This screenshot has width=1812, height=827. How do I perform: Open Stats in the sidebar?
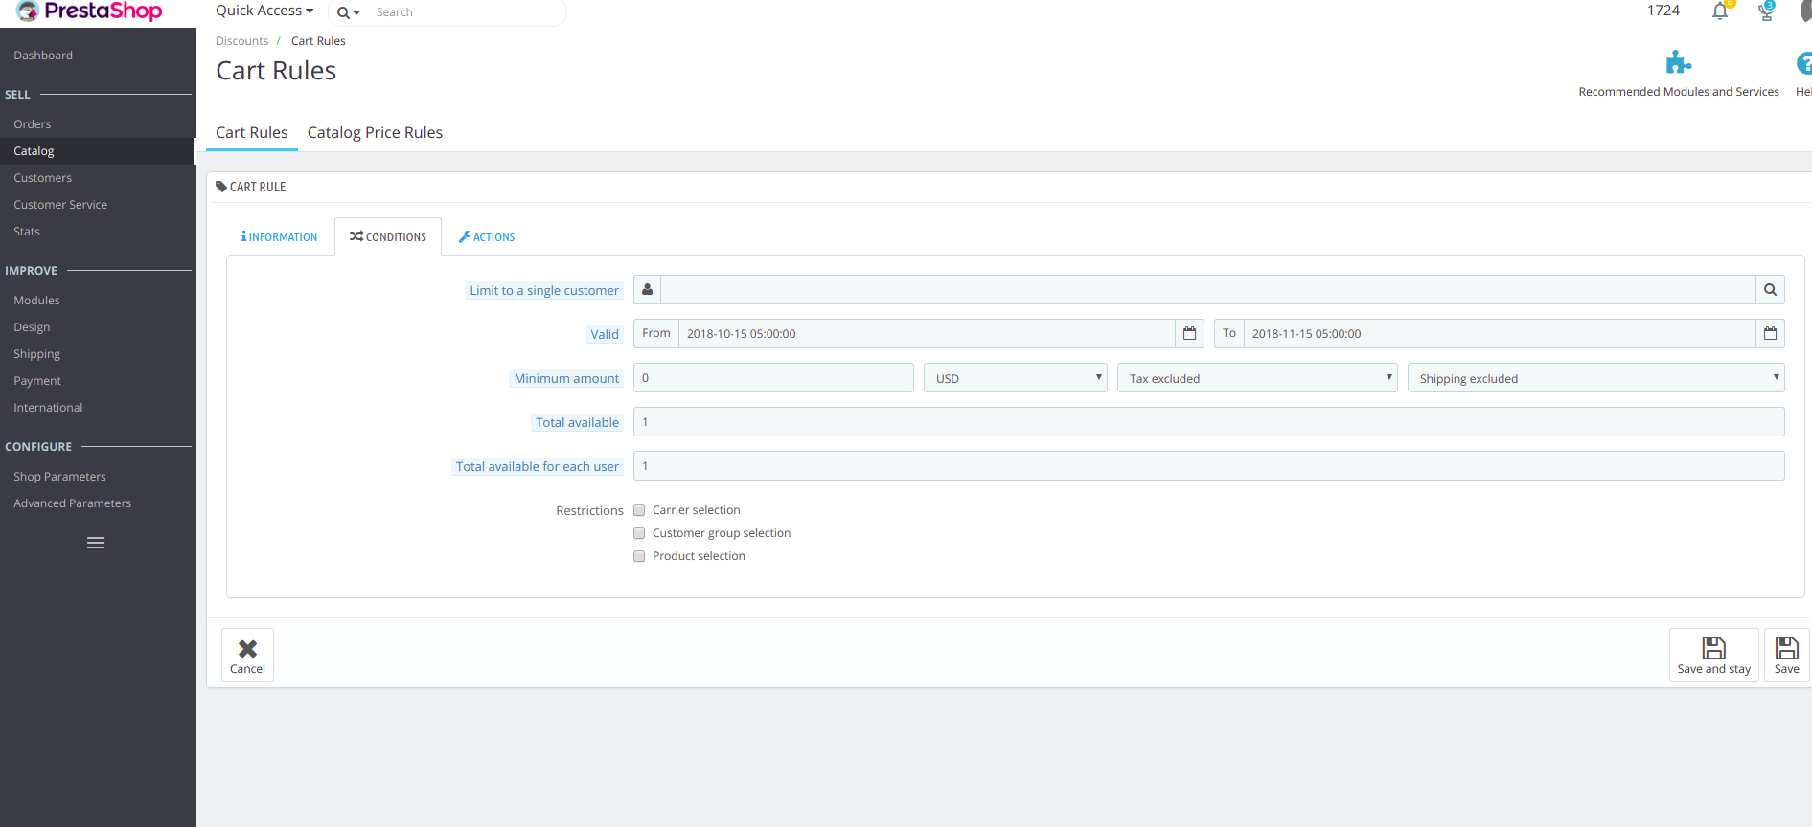tap(27, 232)
